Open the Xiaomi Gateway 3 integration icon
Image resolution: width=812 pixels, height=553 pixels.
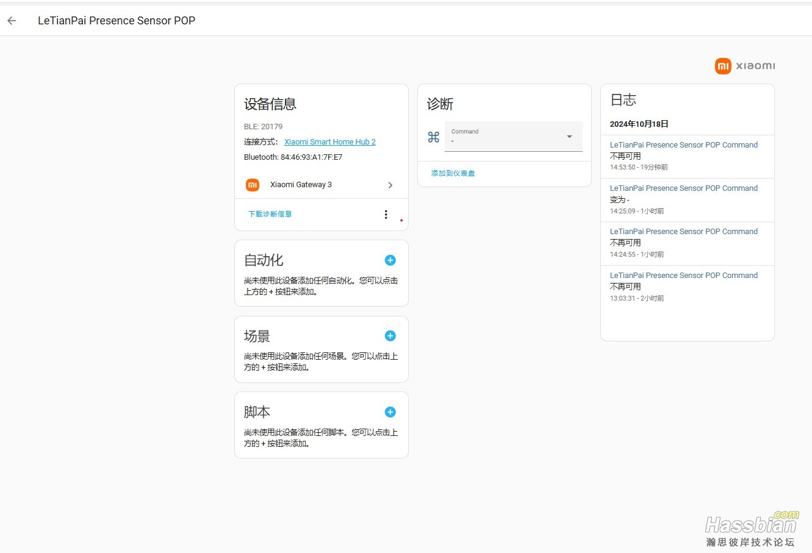(253, 185)
